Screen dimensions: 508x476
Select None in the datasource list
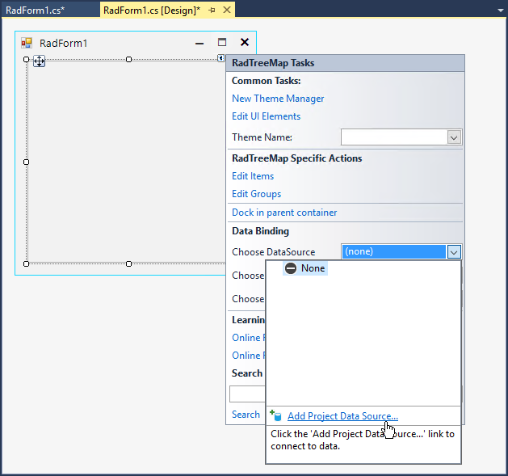click(x=305, y=268)
